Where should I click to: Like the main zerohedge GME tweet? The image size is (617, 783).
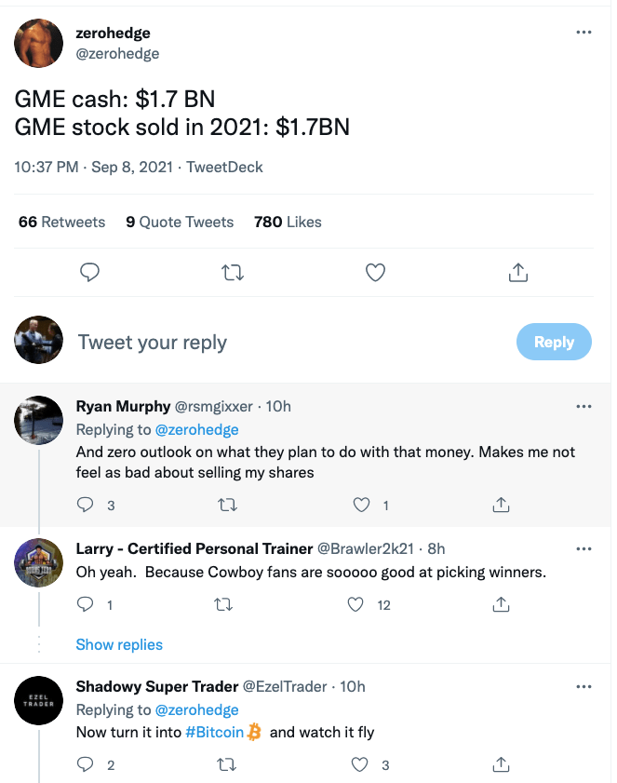(x=375, y=273)
